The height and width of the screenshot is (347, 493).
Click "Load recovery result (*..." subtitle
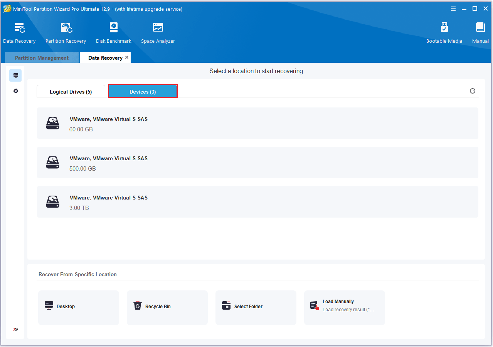(x=348, y=310)
